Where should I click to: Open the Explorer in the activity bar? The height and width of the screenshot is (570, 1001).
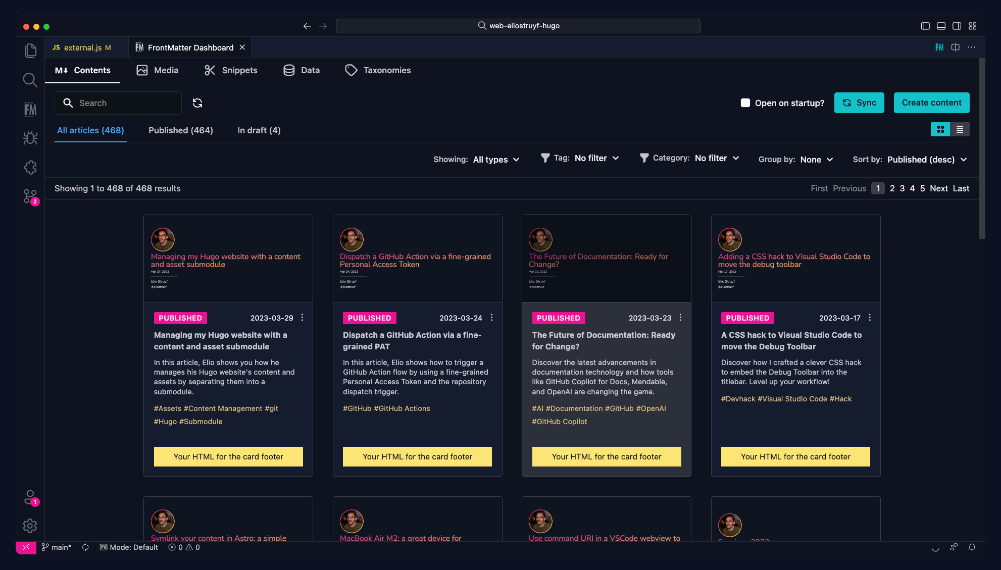click(x=30, y=50)
